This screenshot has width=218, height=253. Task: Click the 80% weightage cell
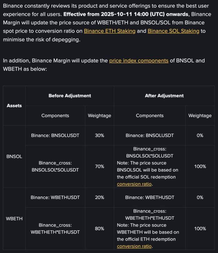point(99,229)
